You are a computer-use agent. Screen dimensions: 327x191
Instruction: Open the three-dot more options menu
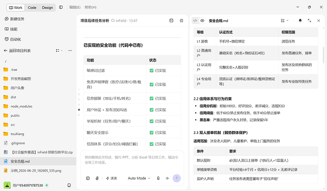coord(70,51)
